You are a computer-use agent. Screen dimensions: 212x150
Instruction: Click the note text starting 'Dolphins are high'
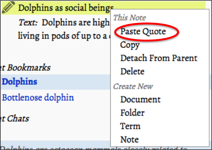tap(76, 23)
